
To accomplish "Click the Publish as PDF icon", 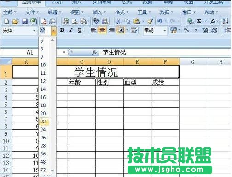I will (44, 22).
